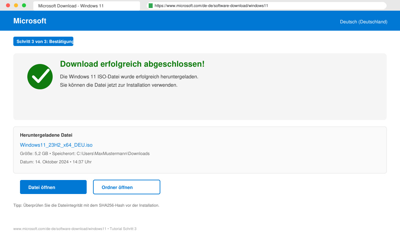Click the 'Sie können die Datei jetzt' sentence

tap(119, 85)
